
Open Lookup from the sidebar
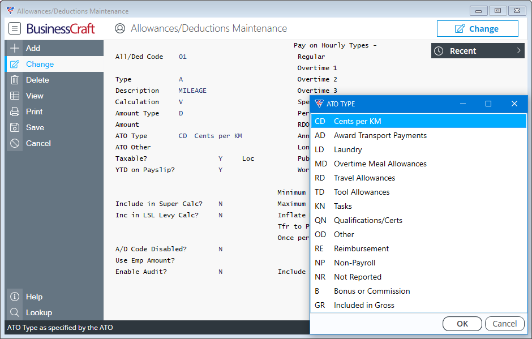tap(54, 312)
